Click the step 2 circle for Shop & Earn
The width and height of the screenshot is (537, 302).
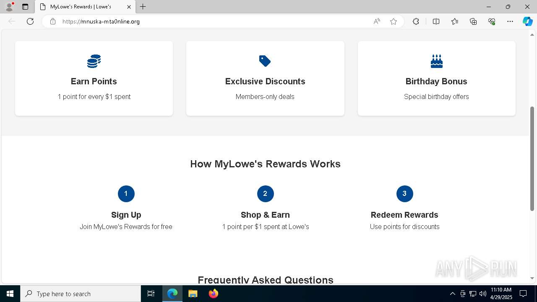tap(265, 193)
